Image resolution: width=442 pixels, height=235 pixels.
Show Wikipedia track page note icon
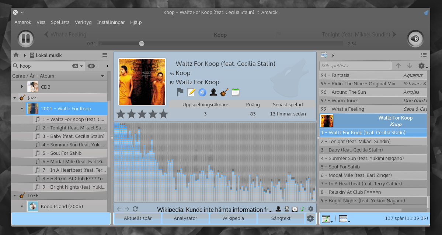302,209
